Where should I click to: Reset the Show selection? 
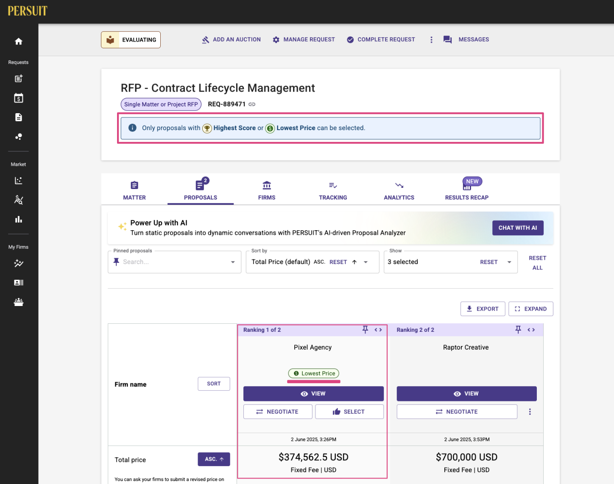pyautogui.click(x=488, y=262)
